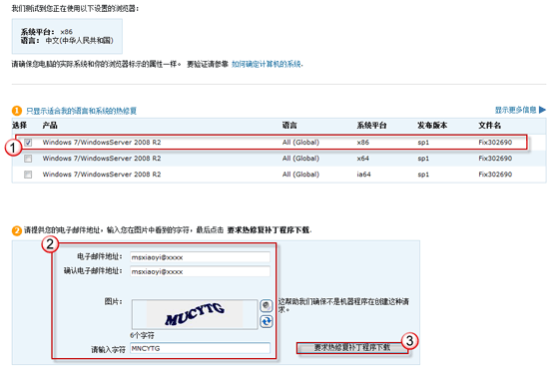Click 只显示适合我的语言和系统的热修复 link
Screen dimensions: 549x371
81,111
